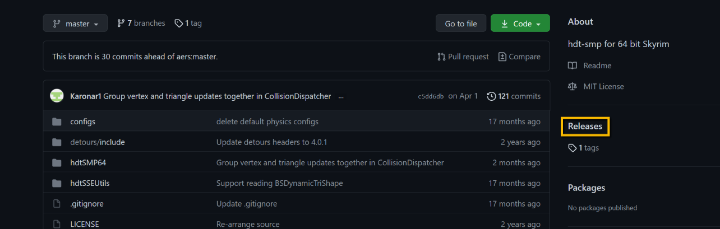This screenshot has width=720, height=229.
Task: Open the master branch dropdown
Action: [75, 24]
